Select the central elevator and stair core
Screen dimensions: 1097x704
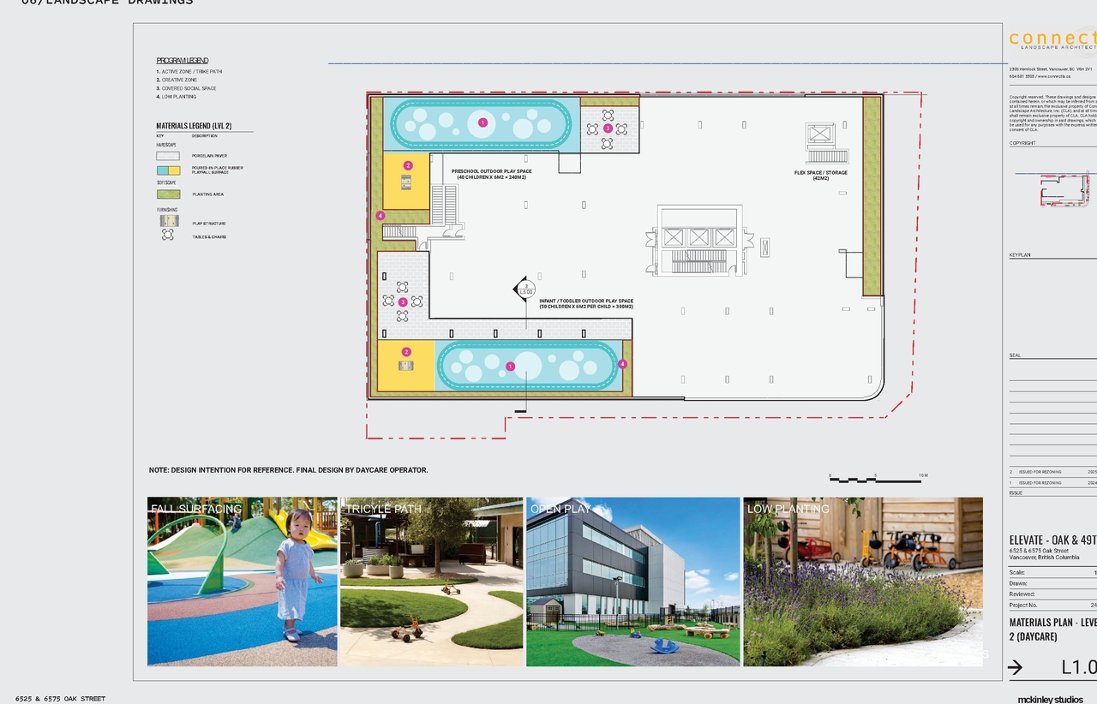(699, 242)
